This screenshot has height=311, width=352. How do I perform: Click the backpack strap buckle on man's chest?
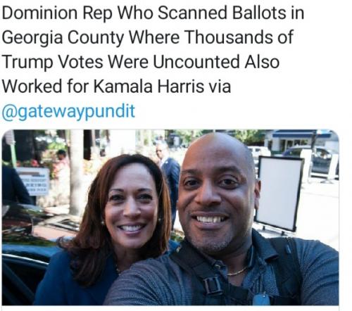tap(212, 285)
